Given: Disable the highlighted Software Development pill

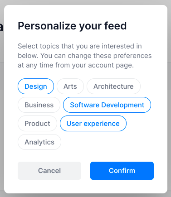Looking at the screenshot, I should click(x=107, y=105).
